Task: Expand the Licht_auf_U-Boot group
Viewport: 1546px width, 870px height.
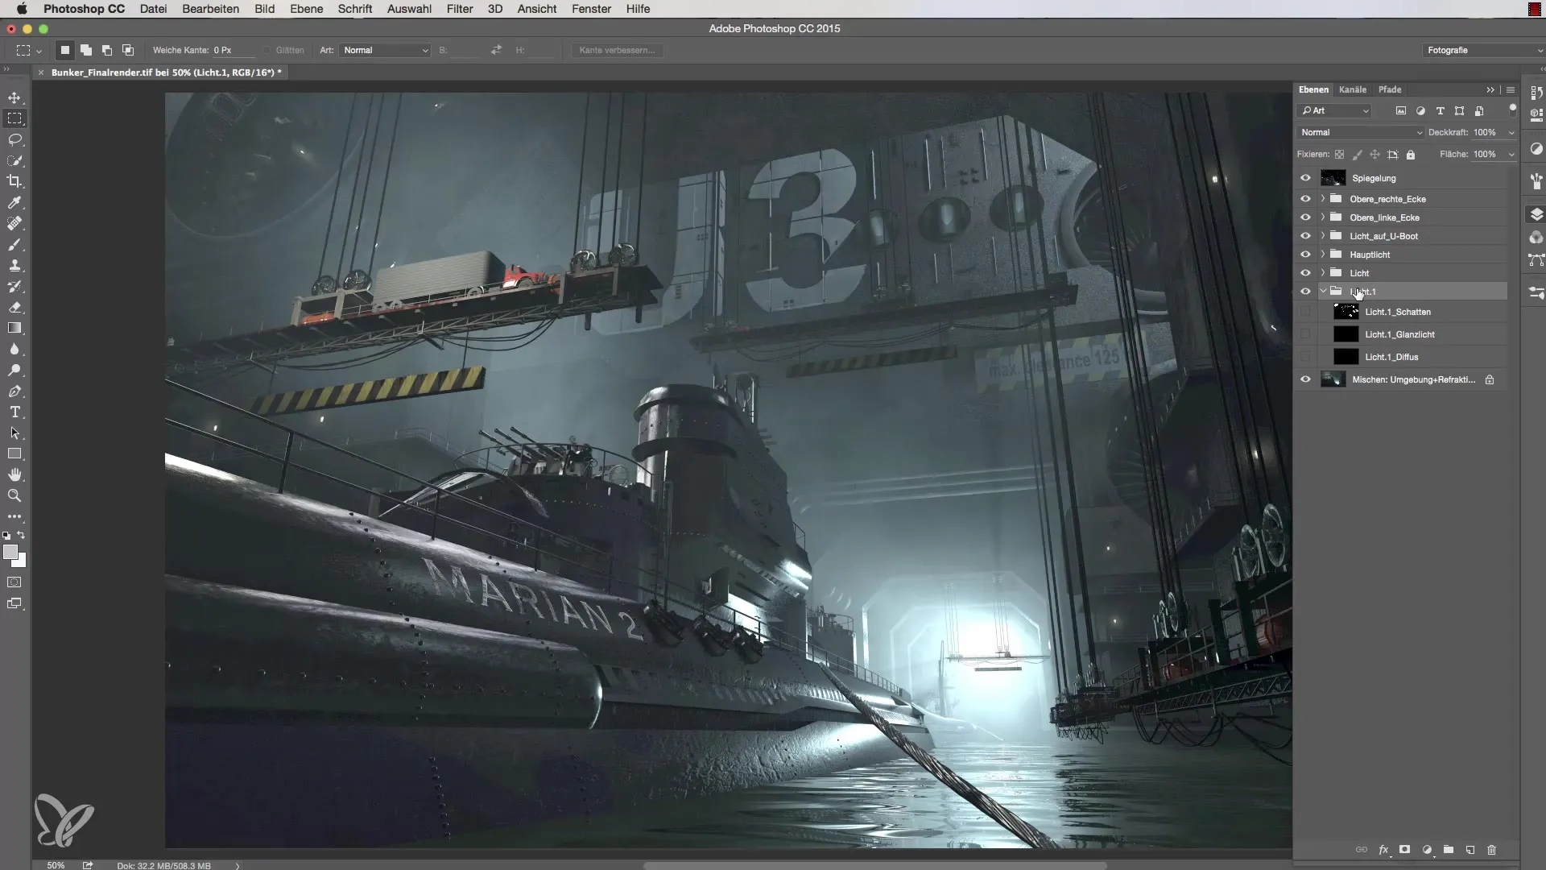Action: pyautogui.click(x=1323, y=236)
